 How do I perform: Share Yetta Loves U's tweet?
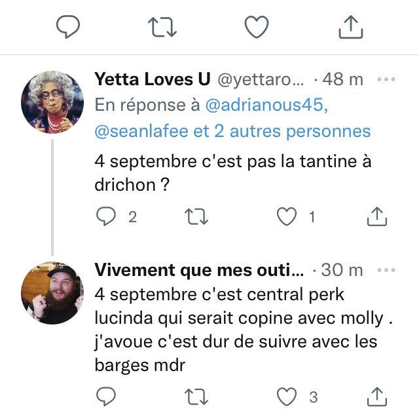coord(377,217)
